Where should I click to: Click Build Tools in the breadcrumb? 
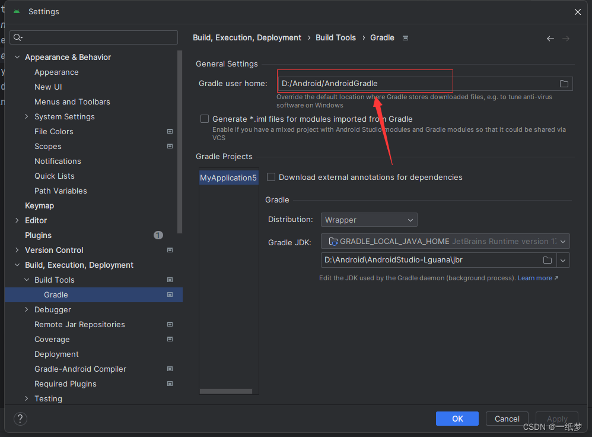(336, 38)
